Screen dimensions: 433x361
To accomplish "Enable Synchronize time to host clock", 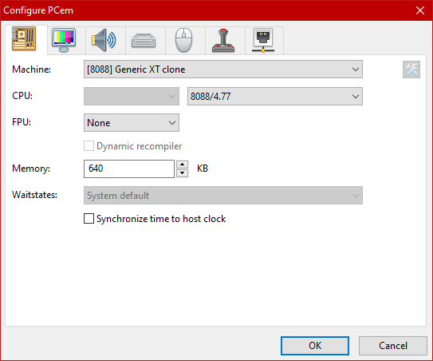I will coord(89,219).
